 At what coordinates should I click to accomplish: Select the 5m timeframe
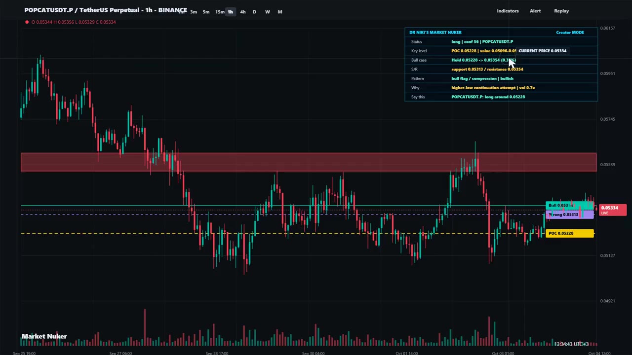(x=206, y=12)
